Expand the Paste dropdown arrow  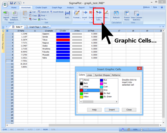(x=25, y=20)
